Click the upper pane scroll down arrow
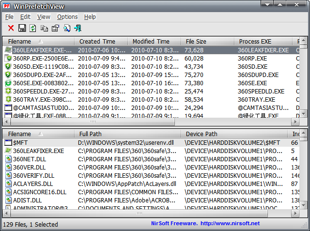The width and height of the screenshot is (310, 231). (303, 113)
